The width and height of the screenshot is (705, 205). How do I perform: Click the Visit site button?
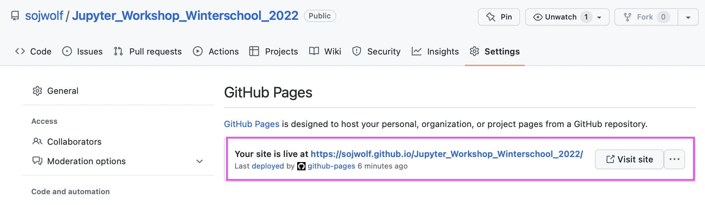[x=629, y=160]
